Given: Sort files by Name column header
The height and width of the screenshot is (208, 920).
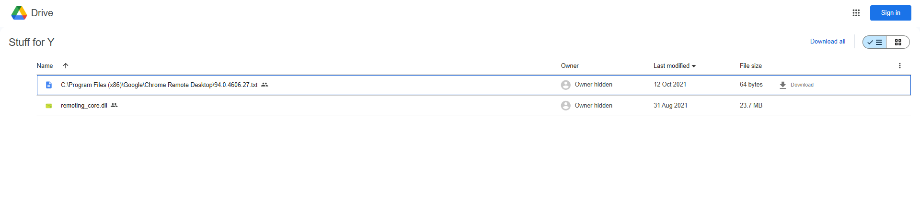Looking at the screenshot, I should 45,66.
